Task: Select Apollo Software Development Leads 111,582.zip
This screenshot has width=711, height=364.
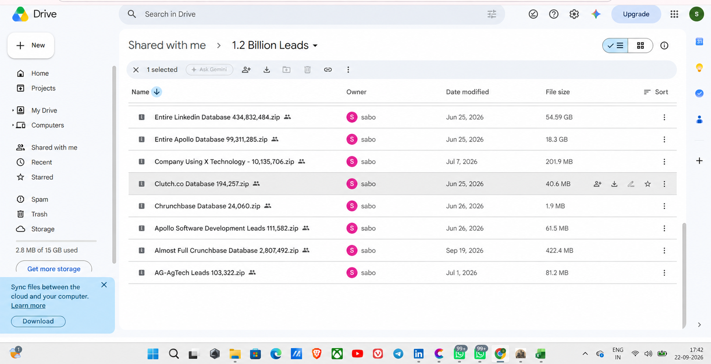Action: (402, 228)
